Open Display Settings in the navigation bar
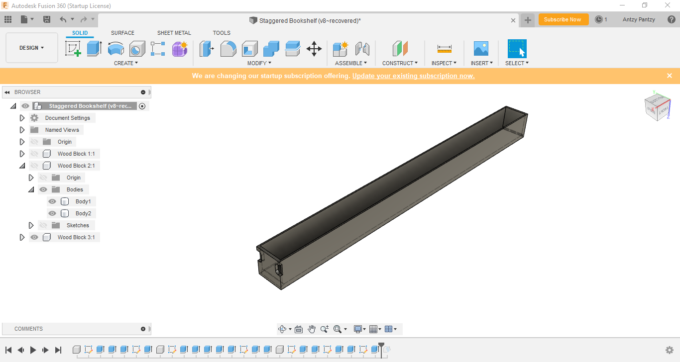This screenshot has height=362, width=680. pos(357,329)
